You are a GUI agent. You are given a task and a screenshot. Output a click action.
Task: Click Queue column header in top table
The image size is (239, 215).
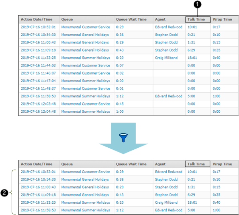(67, 19)
